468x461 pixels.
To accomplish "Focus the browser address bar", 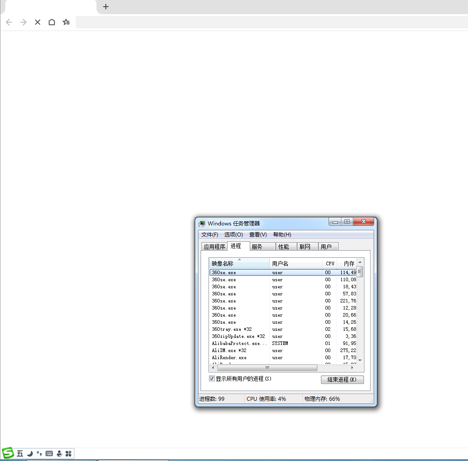I will point(271,22).
